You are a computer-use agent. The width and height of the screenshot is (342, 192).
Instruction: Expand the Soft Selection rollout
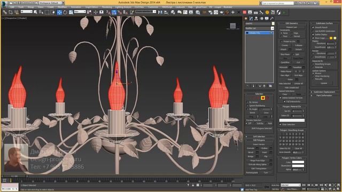pos(259,137)
